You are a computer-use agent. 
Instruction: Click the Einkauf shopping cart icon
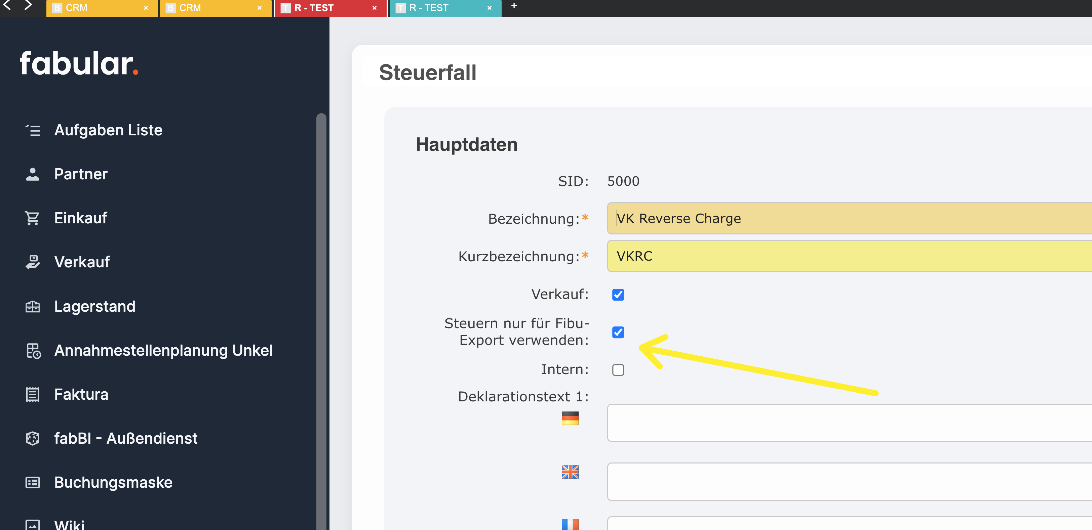[33, 218]
